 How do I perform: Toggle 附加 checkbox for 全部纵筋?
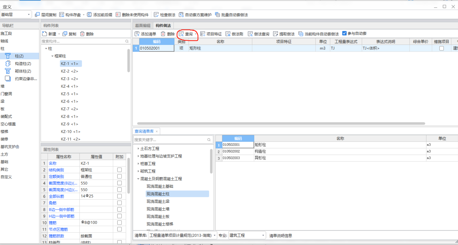tap(120, 196)
